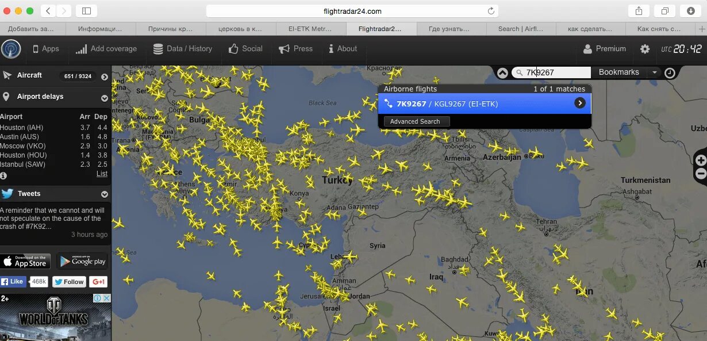Select 7K9267 flight search result

pyautogui.click(x=485, y=104)
